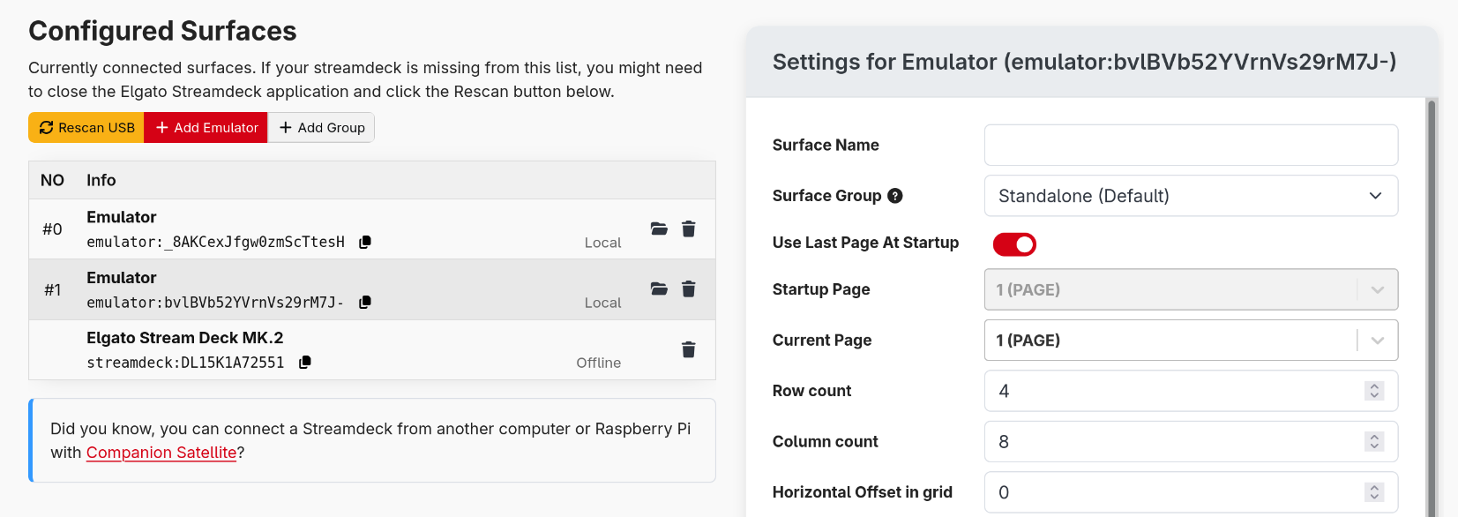Open settings folder icon for emulator #0
1458x517 pixels.
coord(659,229)
